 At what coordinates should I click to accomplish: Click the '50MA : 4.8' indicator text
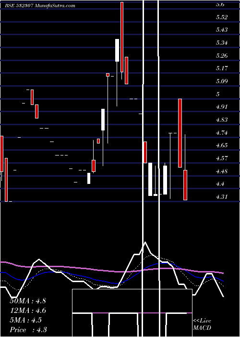(28, 300)
